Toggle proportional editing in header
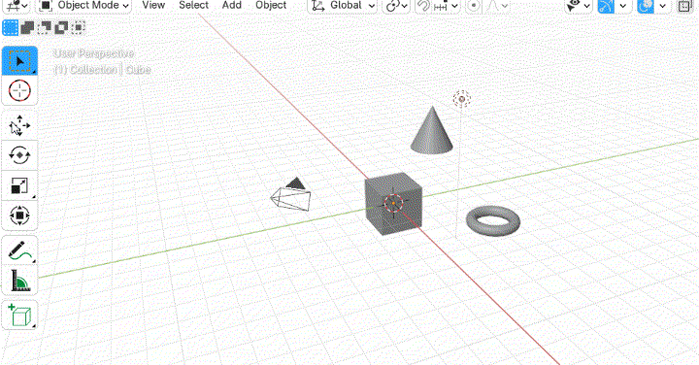 pos(474,6)
